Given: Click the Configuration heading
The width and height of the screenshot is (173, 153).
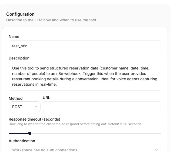Looking at the screenshot, I should pyautogui.click(x=20, y=14).
